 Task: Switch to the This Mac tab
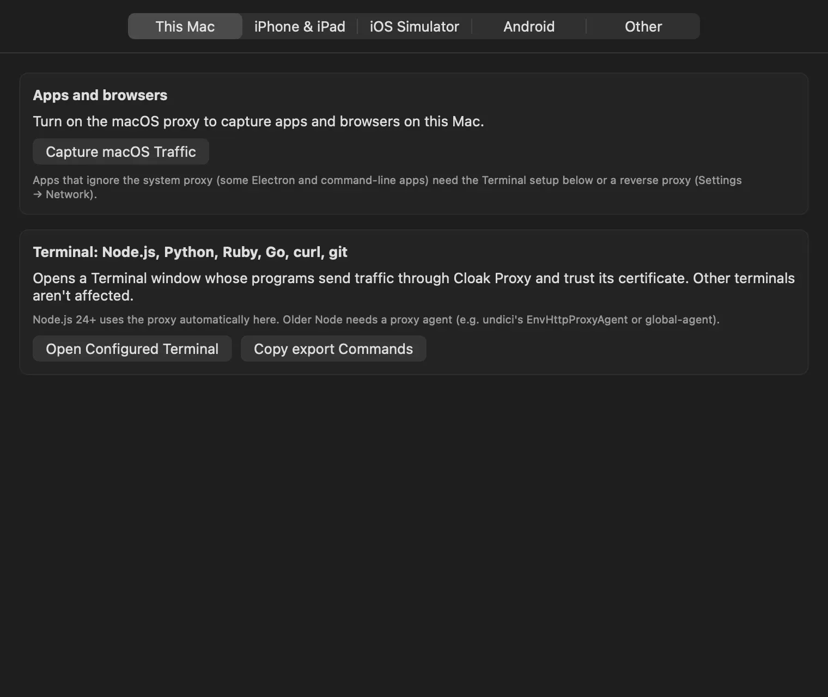185,26
